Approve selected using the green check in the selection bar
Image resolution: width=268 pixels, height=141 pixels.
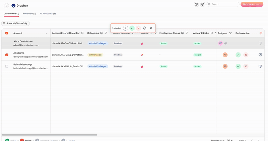coord(132,28)
